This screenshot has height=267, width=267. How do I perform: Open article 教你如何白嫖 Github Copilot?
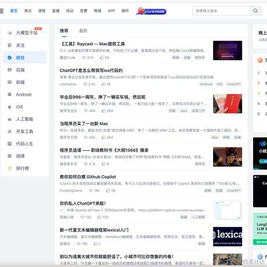point(88,177)
